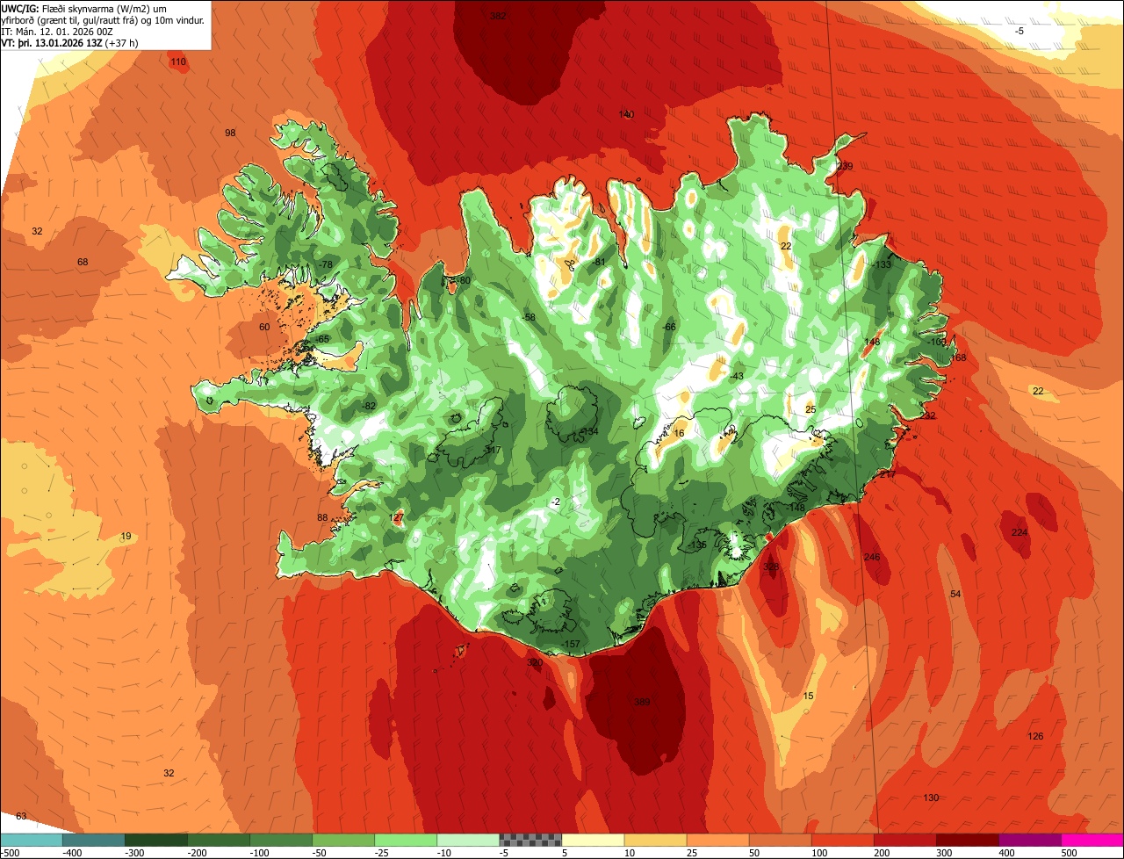The image size is (1124, 859).
Task: Click the '-500' legend label
Action: coord(11,853)
